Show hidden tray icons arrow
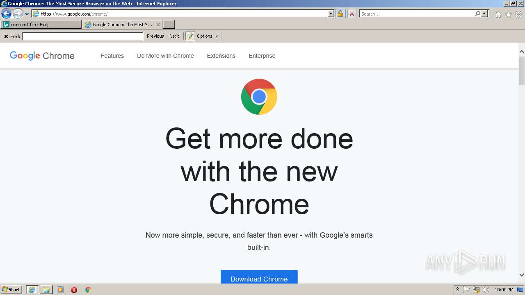The image size is (525, 295). 458,290
